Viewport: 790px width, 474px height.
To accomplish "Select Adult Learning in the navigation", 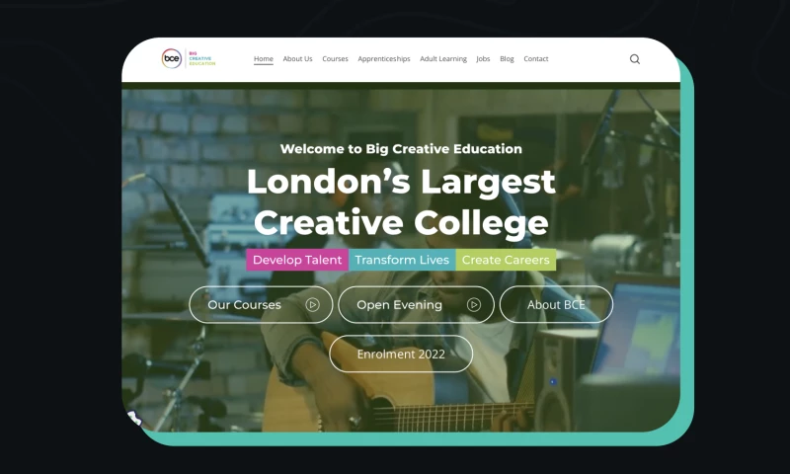I will pos(443,59).
